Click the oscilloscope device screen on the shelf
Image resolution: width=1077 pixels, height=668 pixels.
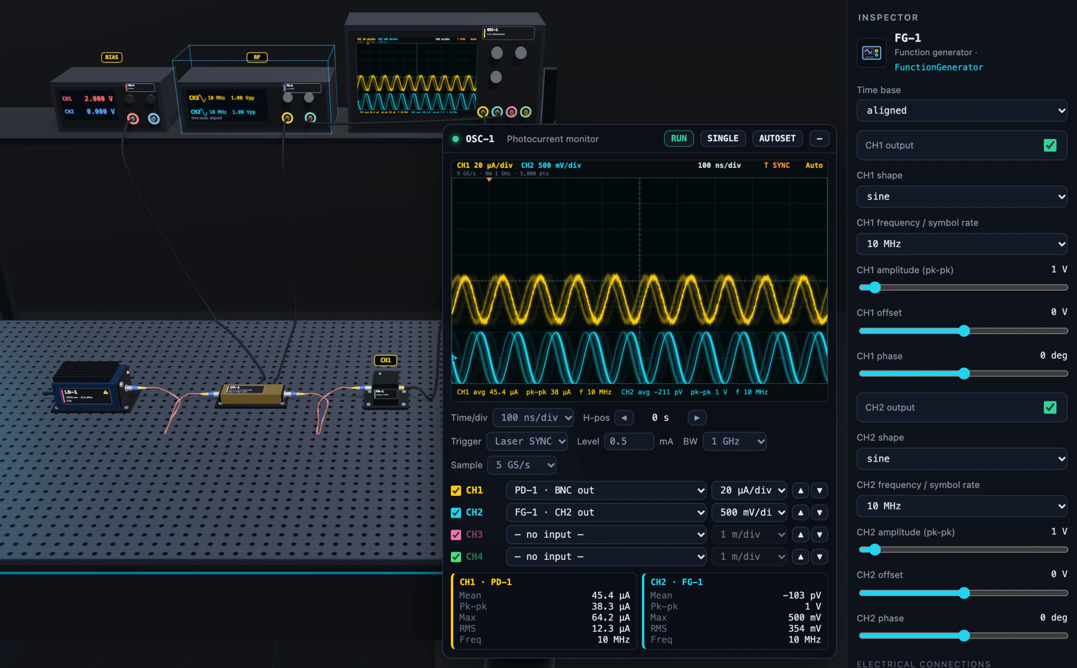click(x=416, y=76)
